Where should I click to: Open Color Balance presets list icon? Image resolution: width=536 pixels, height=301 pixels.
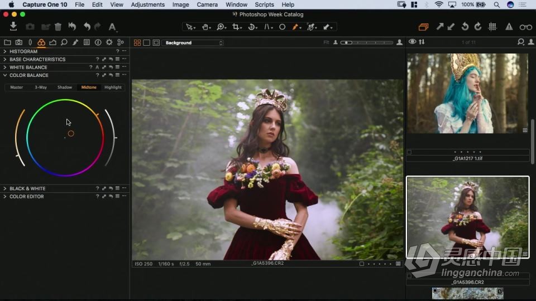[117, 75]
